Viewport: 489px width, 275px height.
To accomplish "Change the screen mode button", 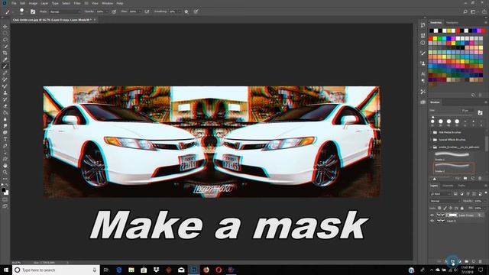I will 5,206.
